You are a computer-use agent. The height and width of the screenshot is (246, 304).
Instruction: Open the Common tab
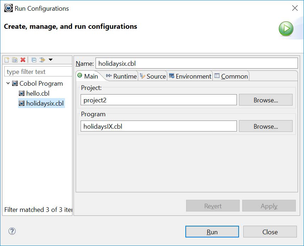point(231,76)
